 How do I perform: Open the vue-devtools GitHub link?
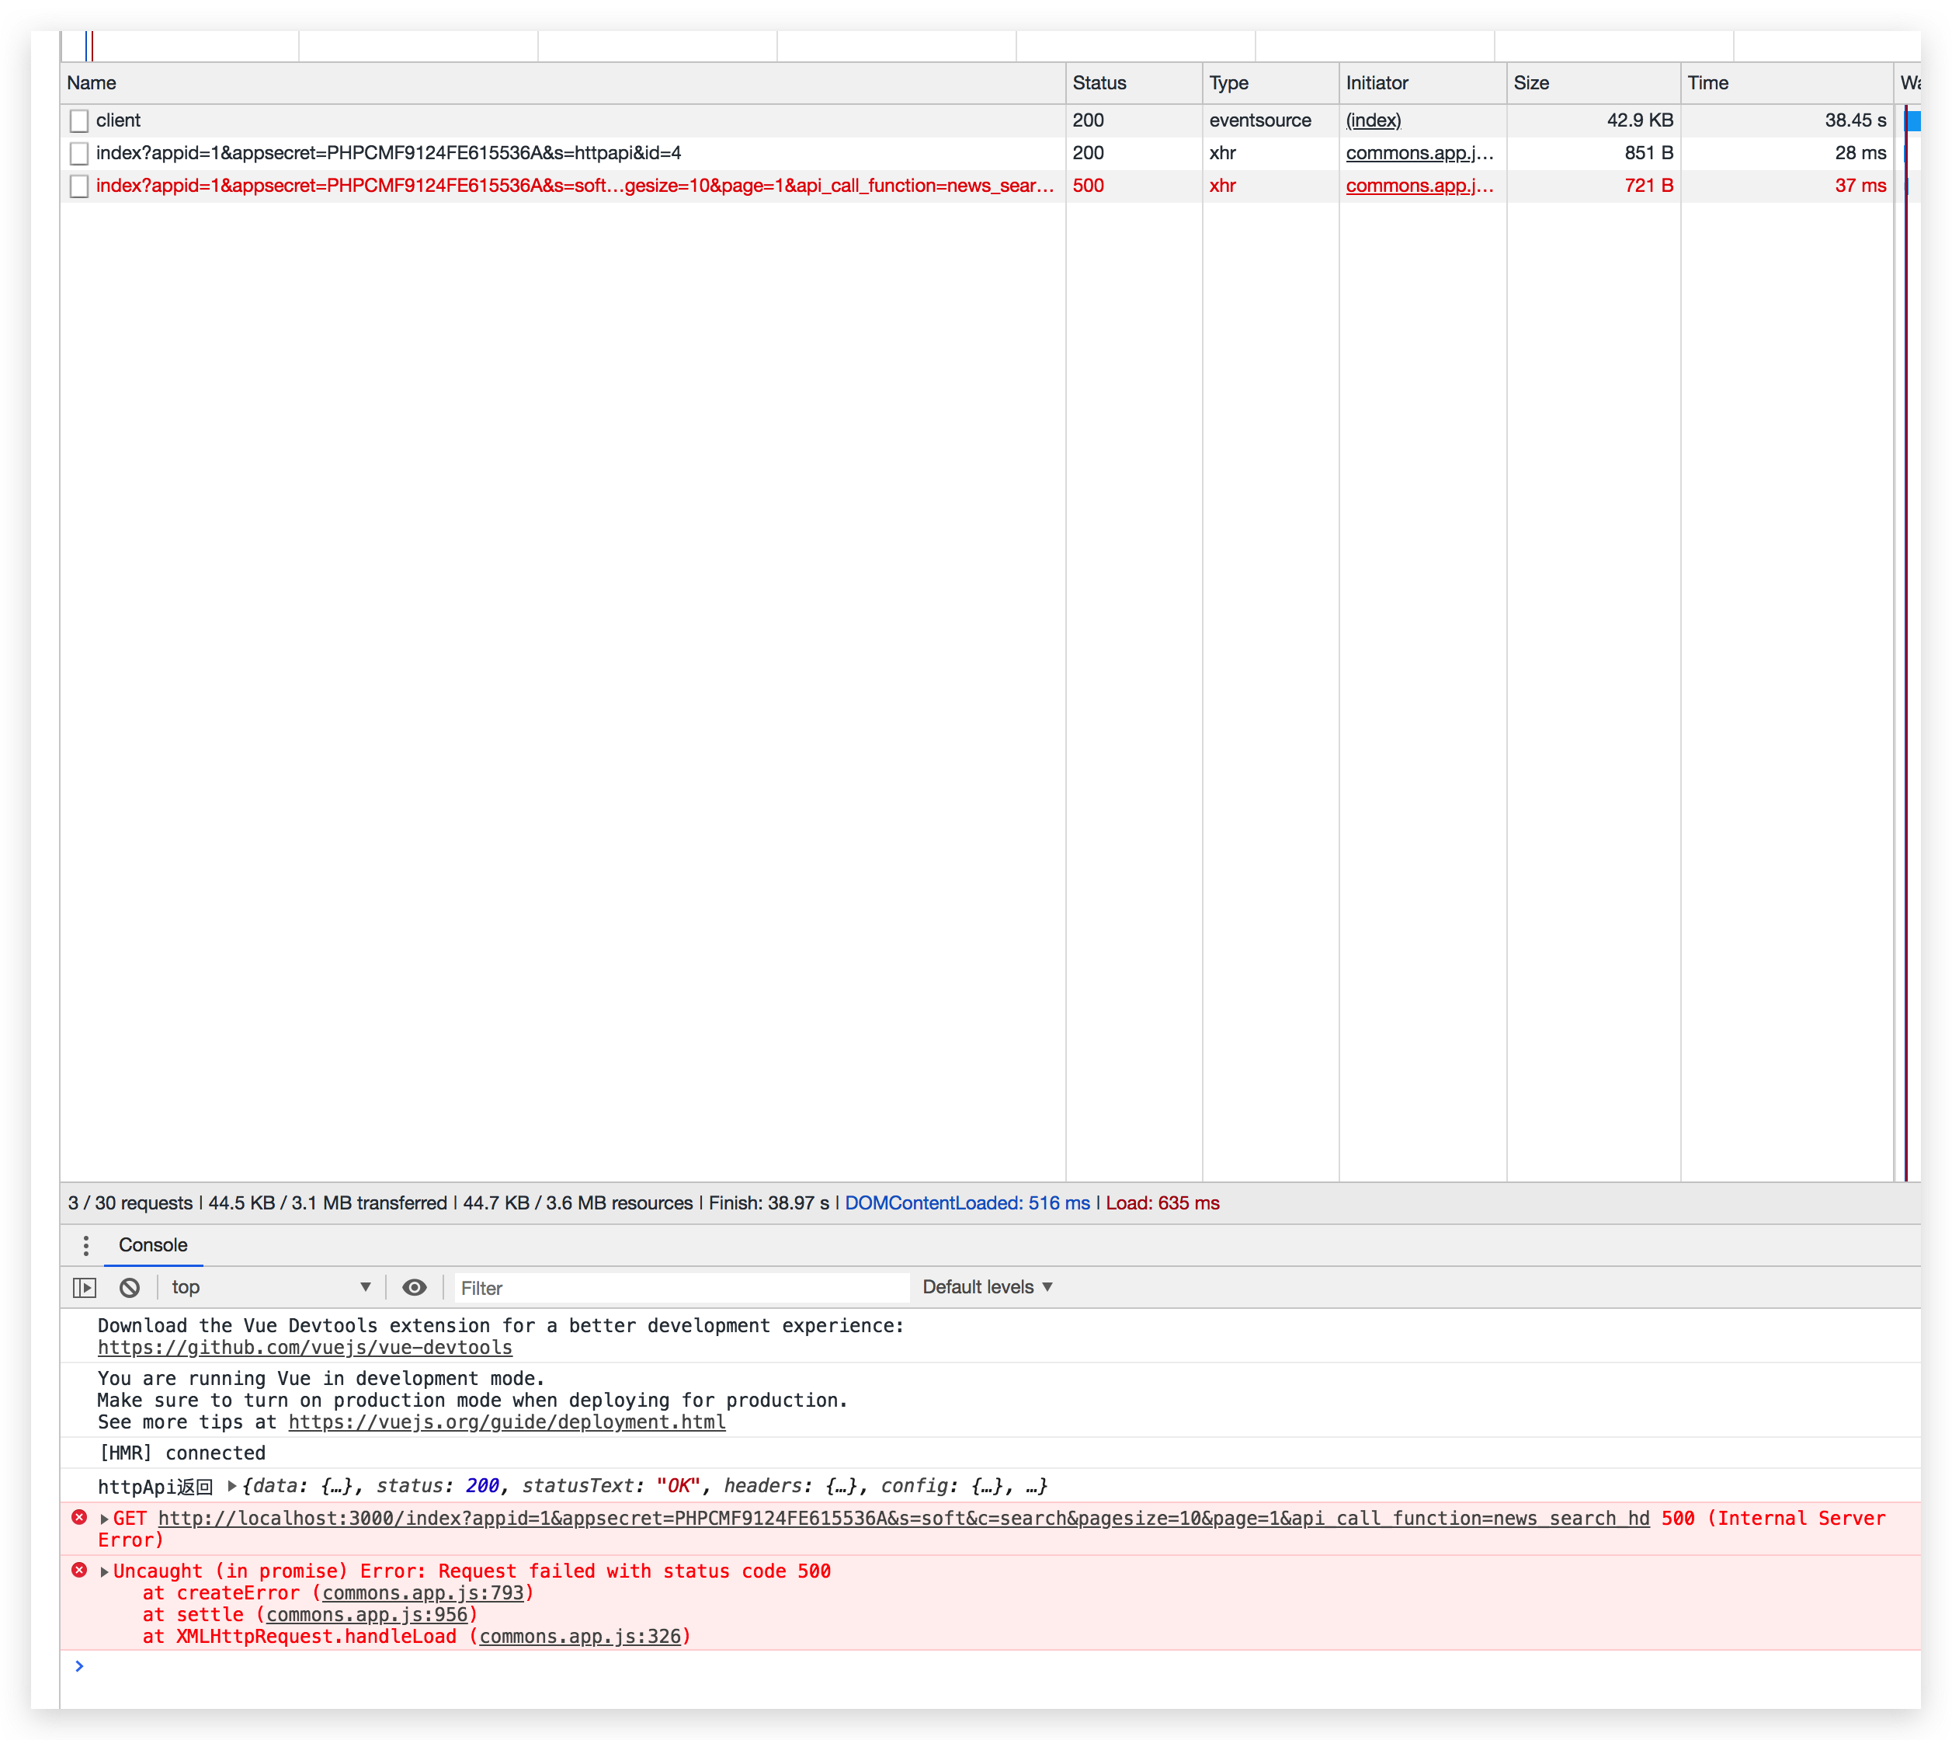click(305, 1348)
